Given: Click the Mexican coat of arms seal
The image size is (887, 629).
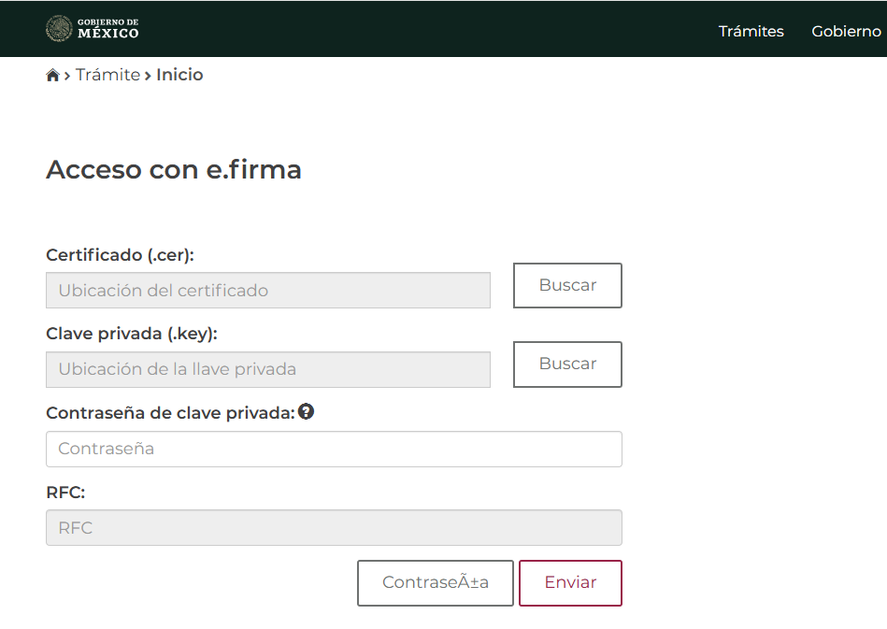Looking at the screenshot, I should point(59,28).
